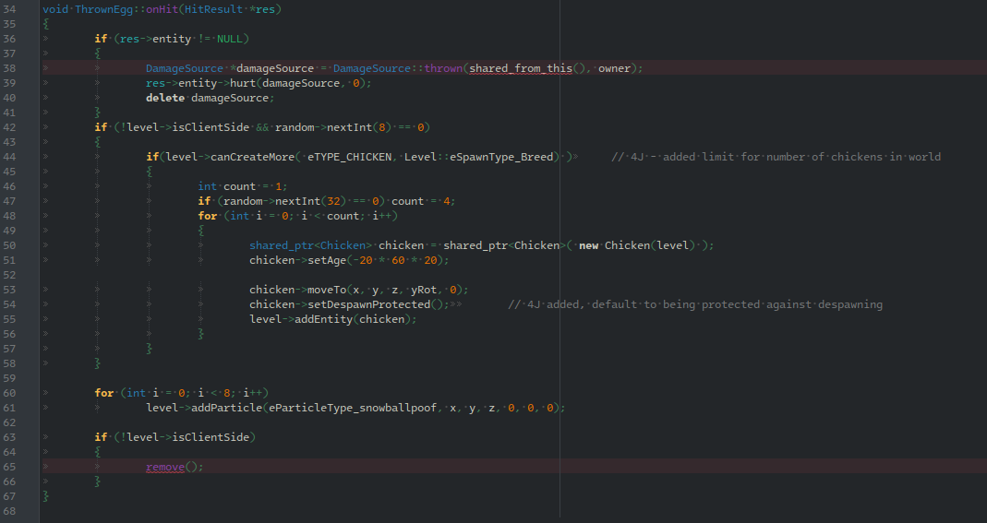Click isClientSide on line 63
987x523 pixels.
pos(211,437)
